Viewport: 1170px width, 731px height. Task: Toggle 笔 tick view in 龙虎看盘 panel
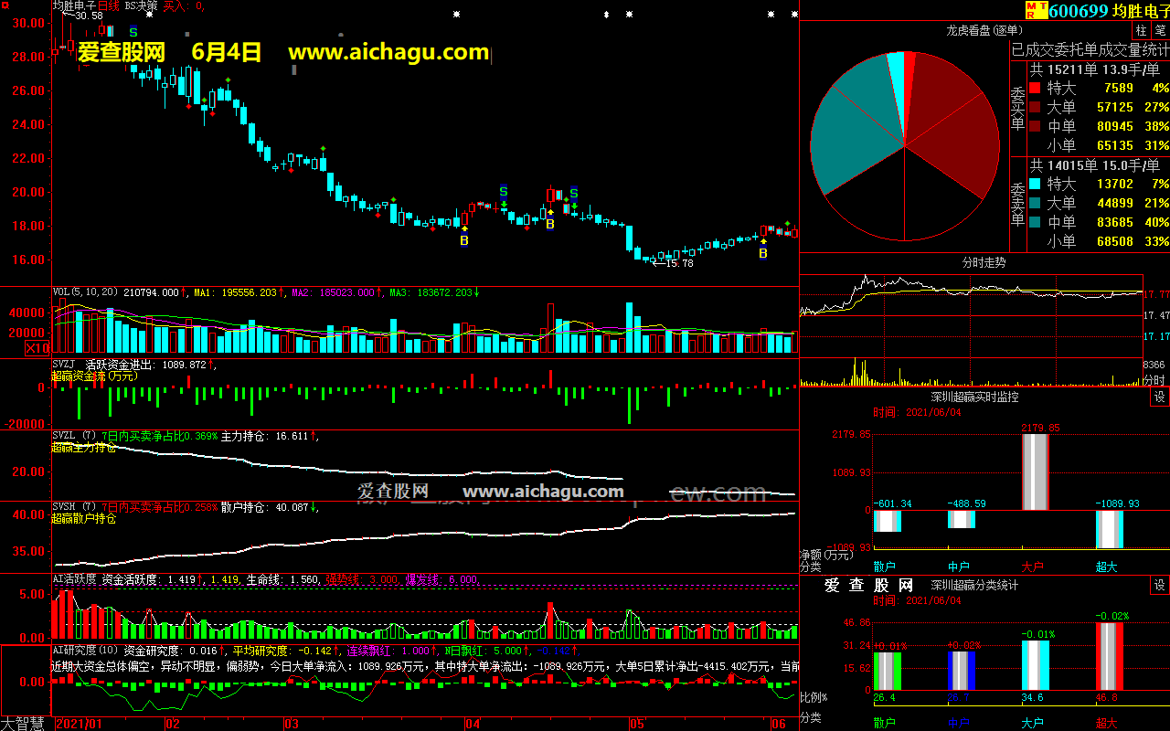coord(1160,31)
